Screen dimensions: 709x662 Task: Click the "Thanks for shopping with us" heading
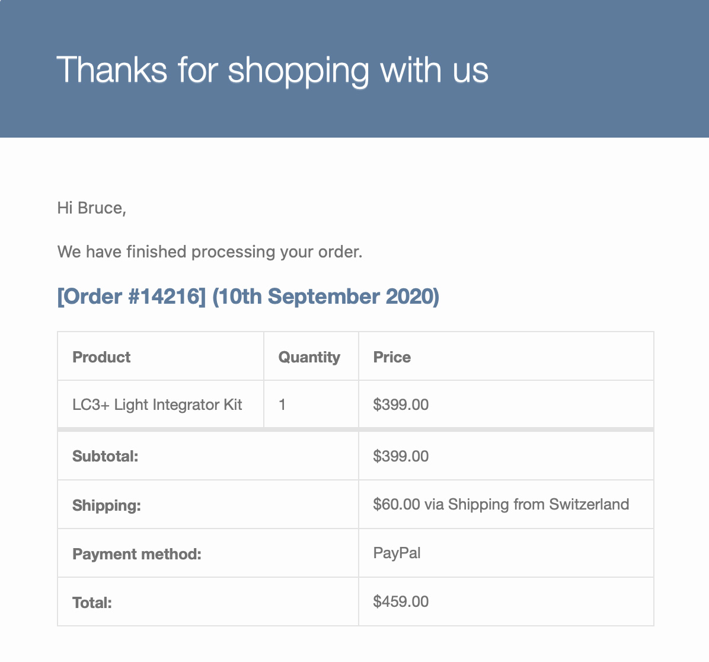[x=272, y=70]
